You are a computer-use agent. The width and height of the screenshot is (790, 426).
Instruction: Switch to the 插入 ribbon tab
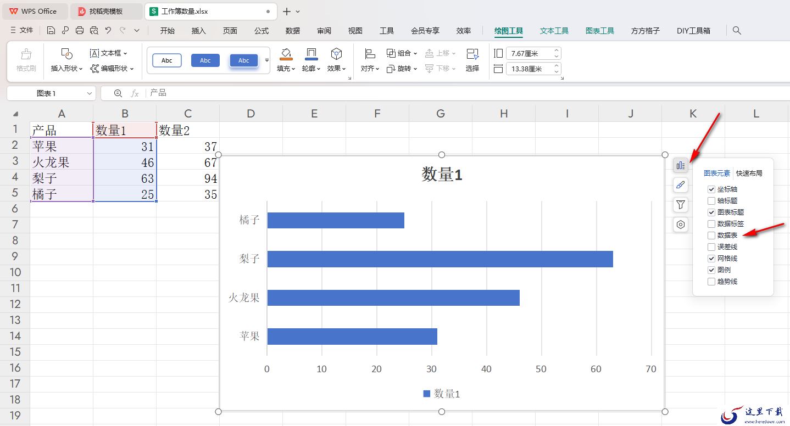pyautogui.click(x=199, y=31)
